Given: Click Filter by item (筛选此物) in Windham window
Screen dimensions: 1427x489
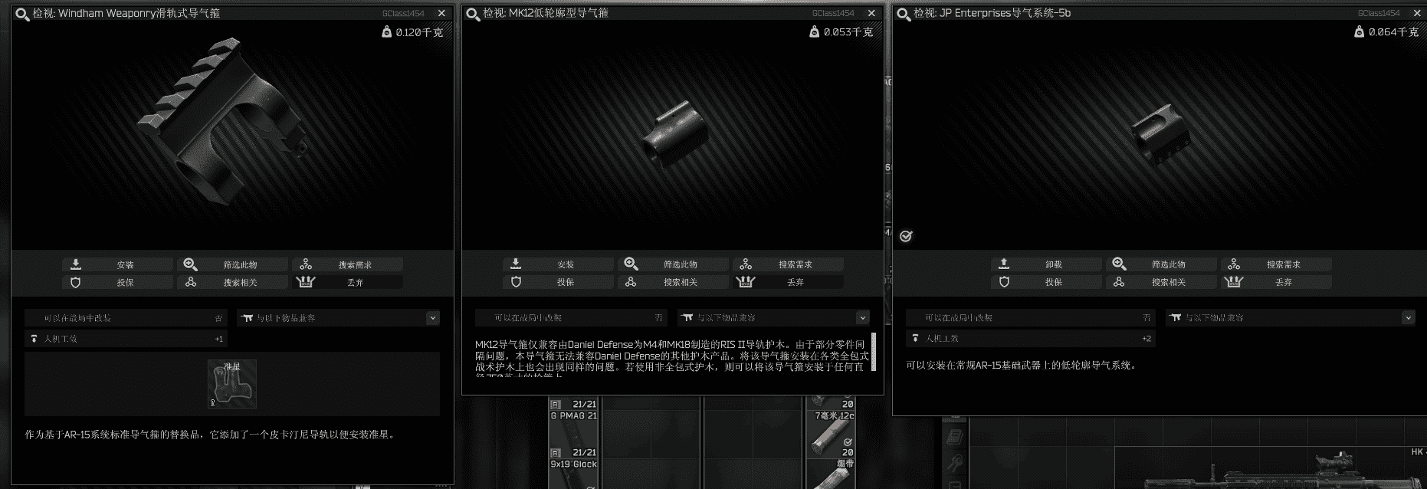Looking at the screenshot, I should pos(232,264).
